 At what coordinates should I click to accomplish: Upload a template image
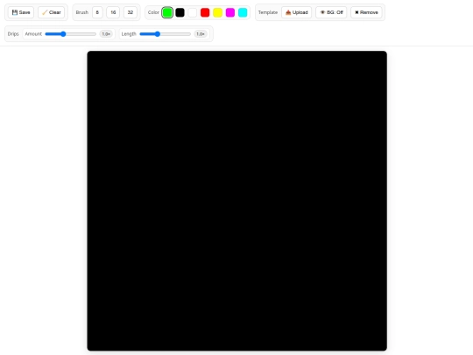coord(297,12)
